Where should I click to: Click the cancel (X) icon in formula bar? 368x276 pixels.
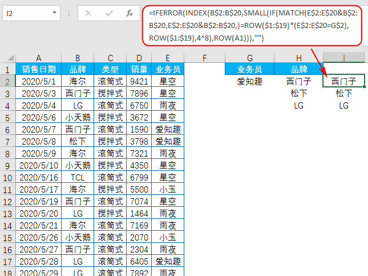(88, 13)
